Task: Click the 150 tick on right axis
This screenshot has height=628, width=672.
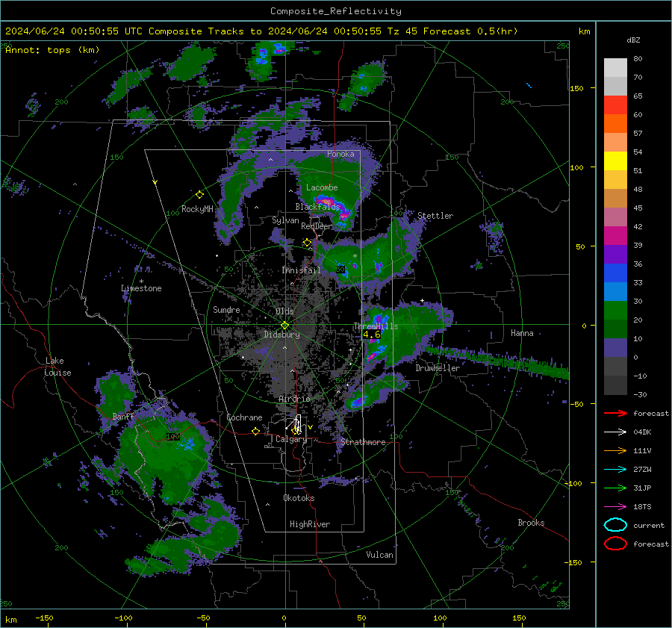Action: (x=577, y=88)
